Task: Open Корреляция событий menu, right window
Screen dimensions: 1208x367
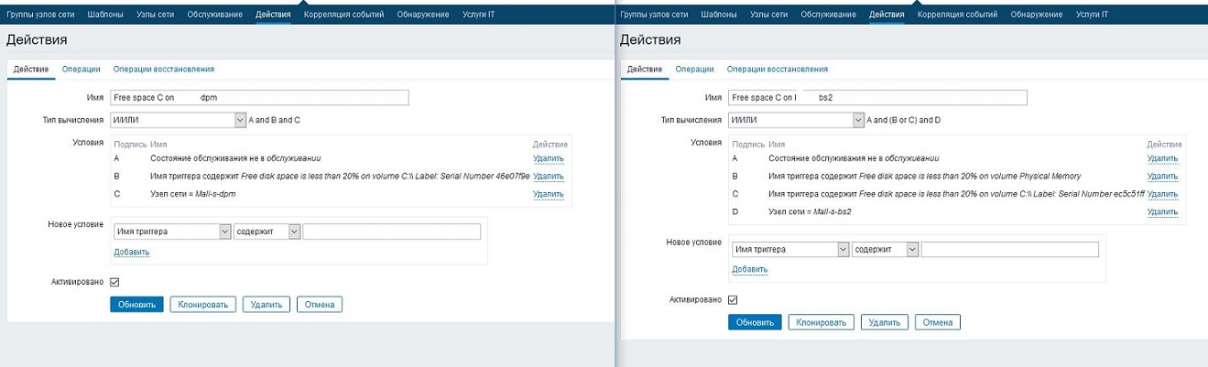Action: point(958,15)
